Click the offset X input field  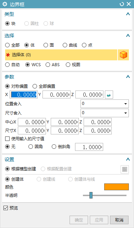pos(24,95)
